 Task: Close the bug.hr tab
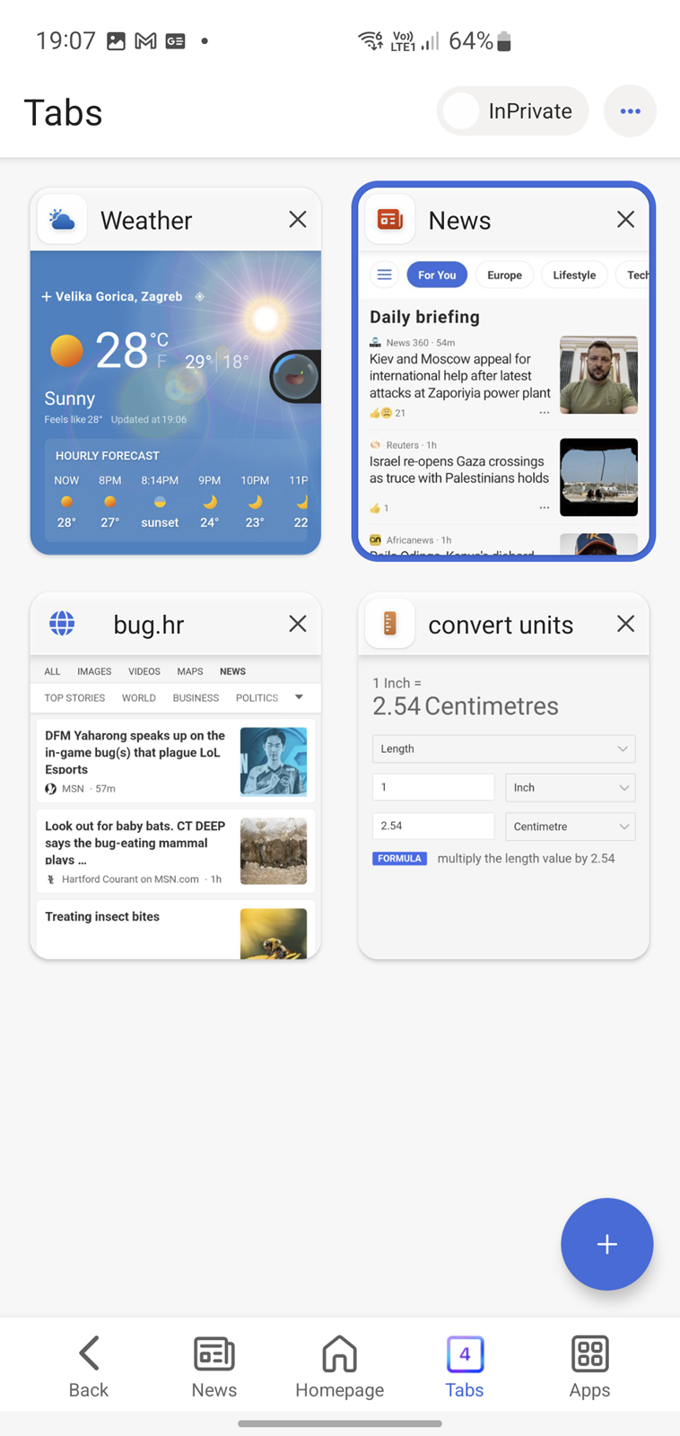point(298,624)
